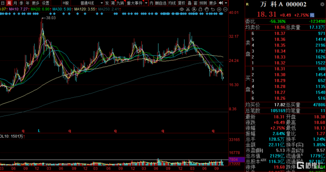
Task: Open the 复权 price adjustment button
Action: pos(182,3)
